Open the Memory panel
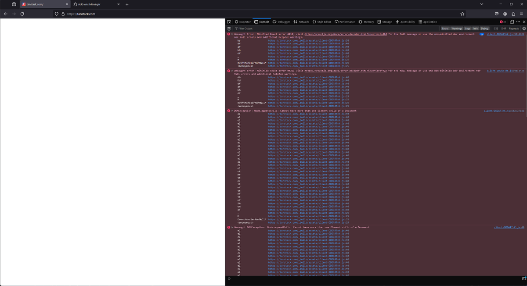527x286 pixels. [366, 22]
